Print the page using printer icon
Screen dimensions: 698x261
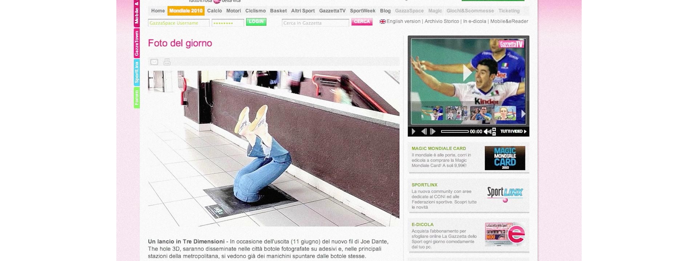(167, 62)
